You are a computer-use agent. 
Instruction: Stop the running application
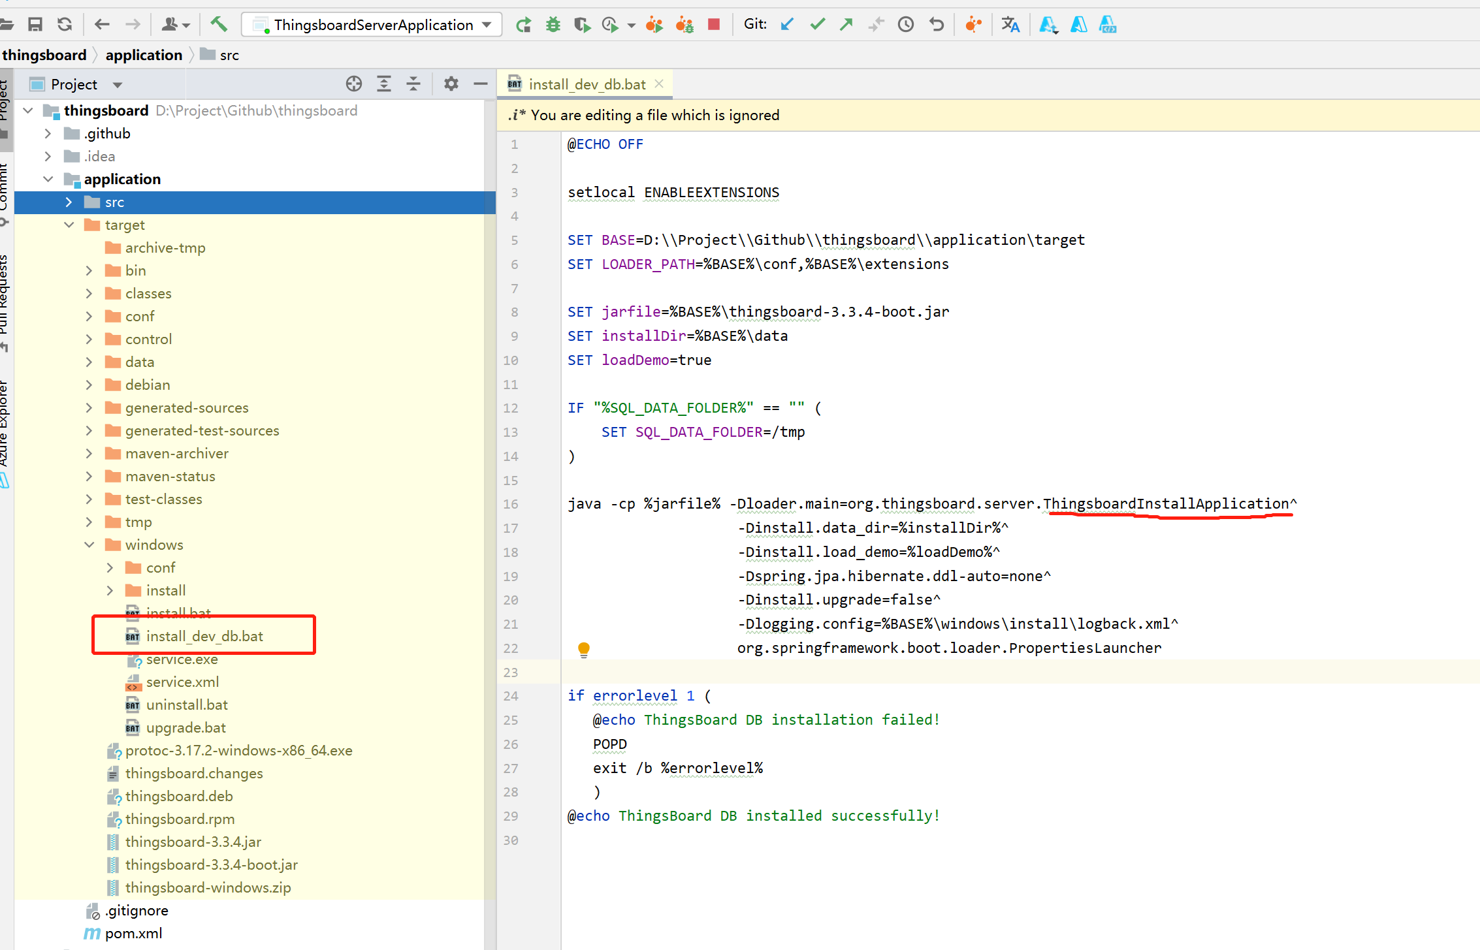click(x=714, y=25)
